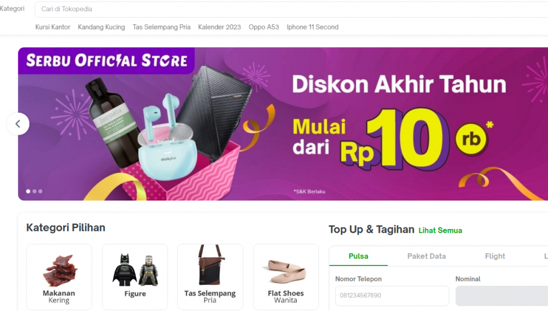Click the Kandang Kucing search suggestion
This screenshot has height=311, width=548.
coord(101,27)
